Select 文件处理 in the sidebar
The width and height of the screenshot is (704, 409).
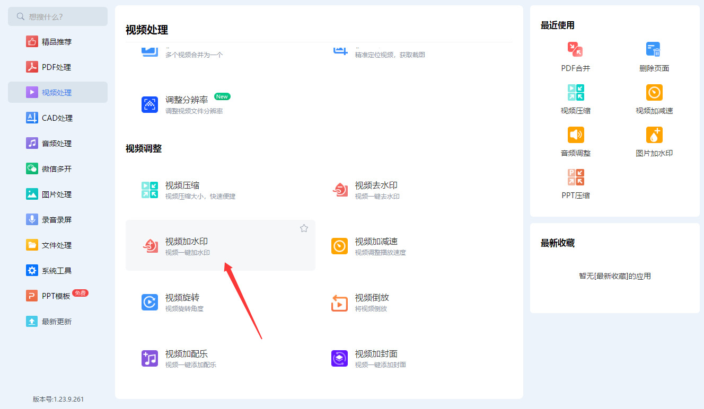tap(58, 245)
